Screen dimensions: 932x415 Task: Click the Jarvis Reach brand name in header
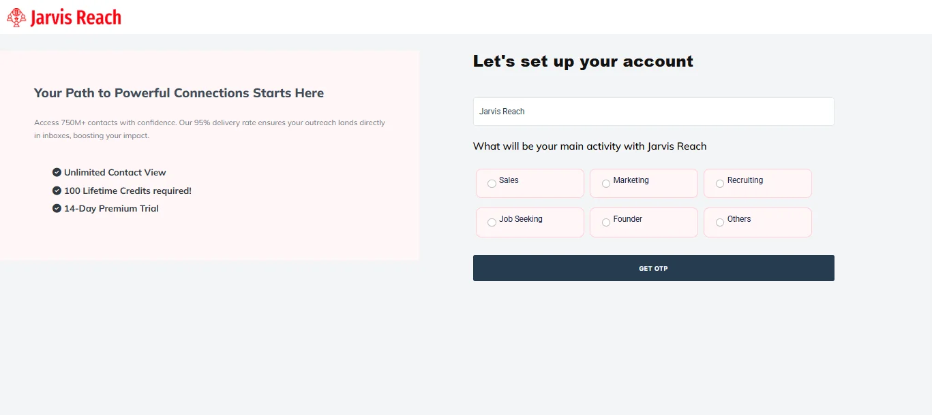tap(75, 16)
